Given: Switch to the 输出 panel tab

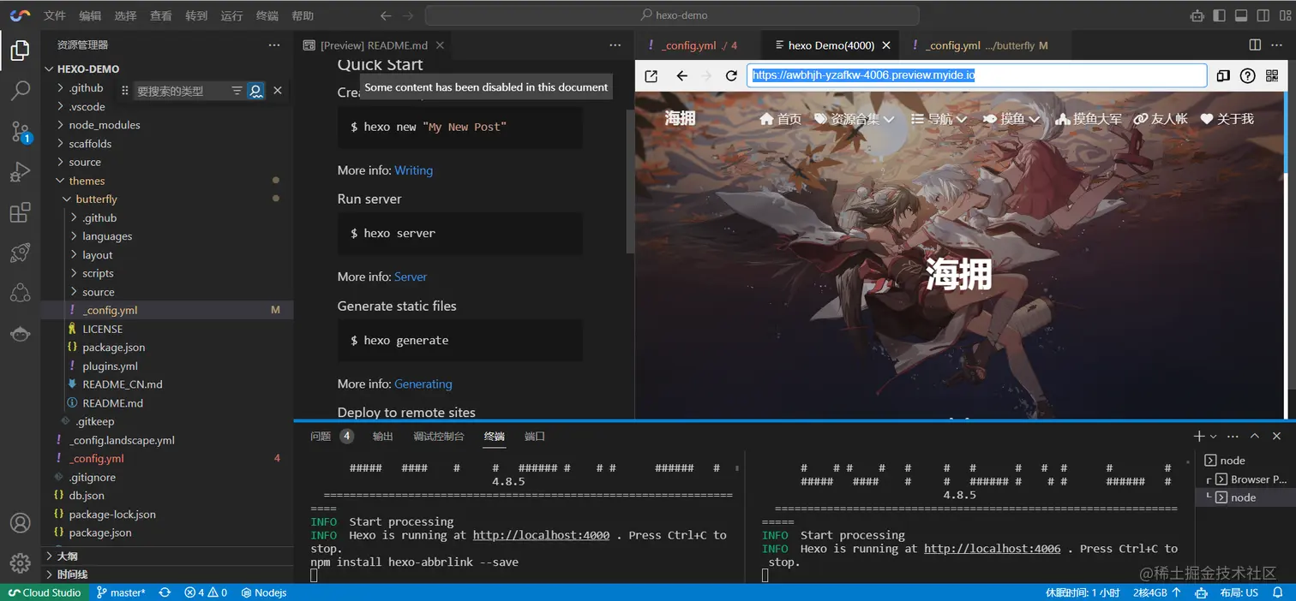Looking at the screenshot, I should pyautogui.click(x=383, y=437).
